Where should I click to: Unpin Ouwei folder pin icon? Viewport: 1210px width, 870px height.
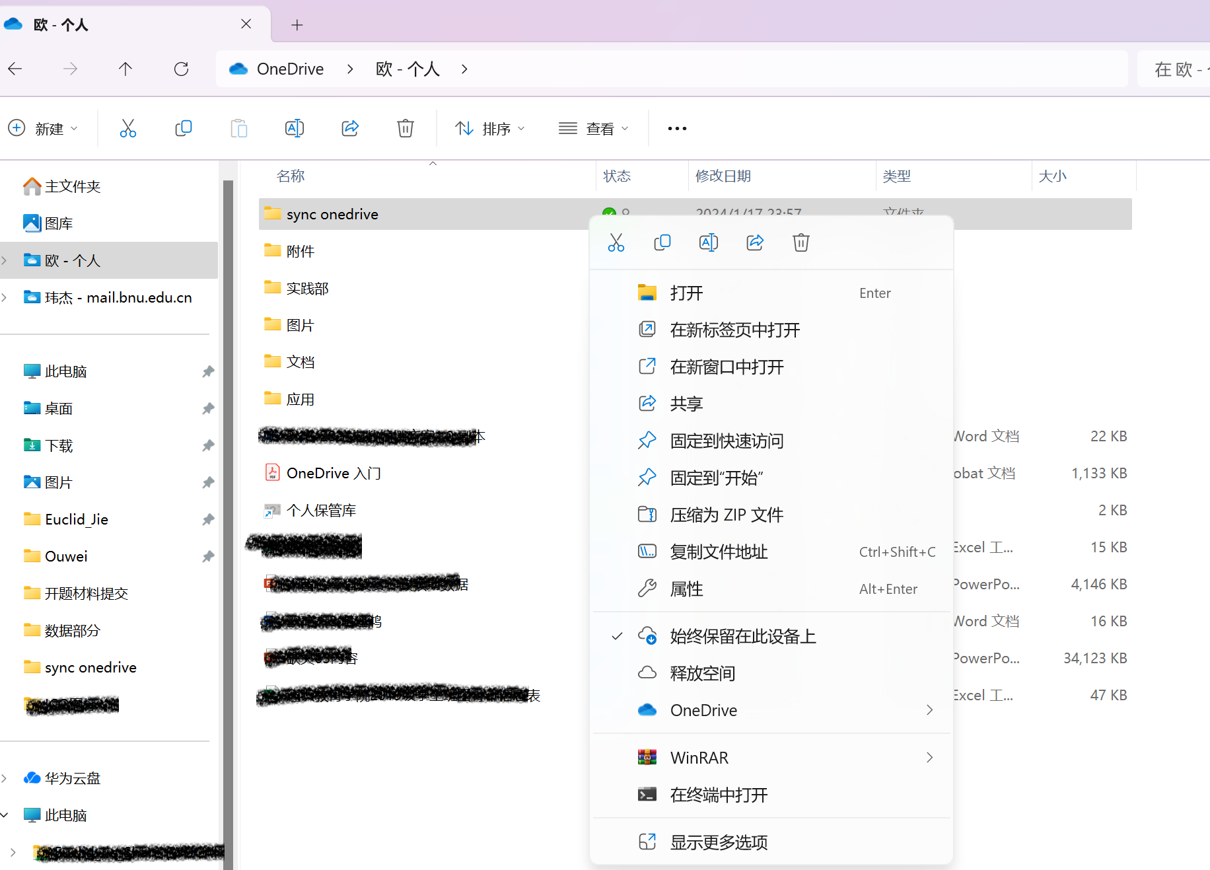tap(208, 556)
